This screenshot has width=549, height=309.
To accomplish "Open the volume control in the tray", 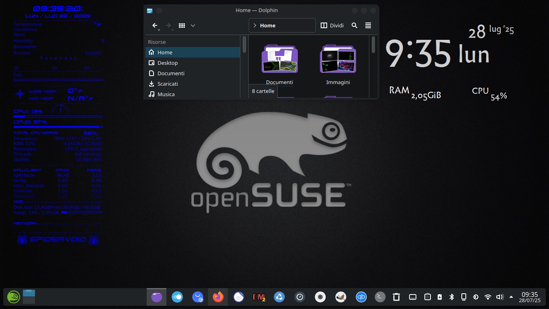I will tap(500, 297).
